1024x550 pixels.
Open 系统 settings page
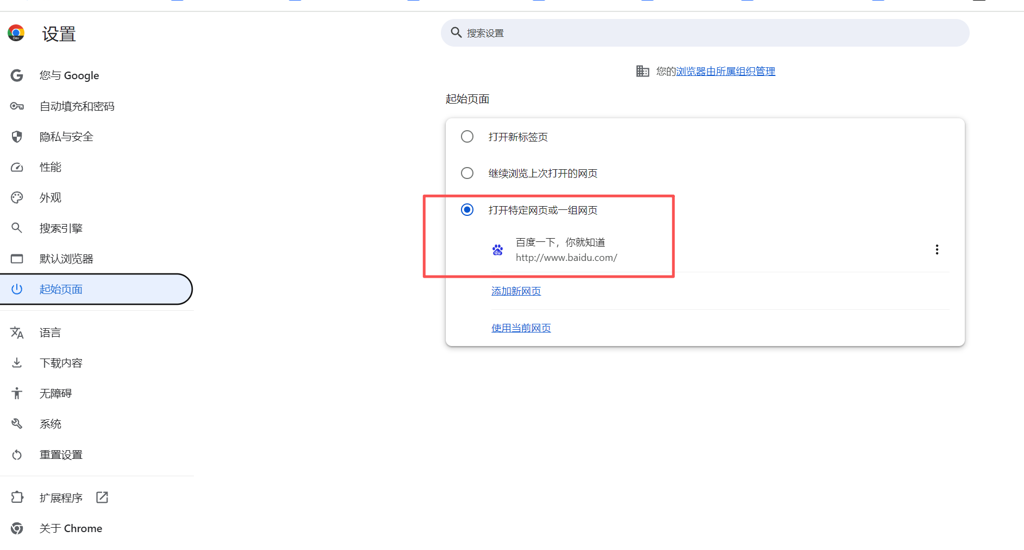click(96, 424)
